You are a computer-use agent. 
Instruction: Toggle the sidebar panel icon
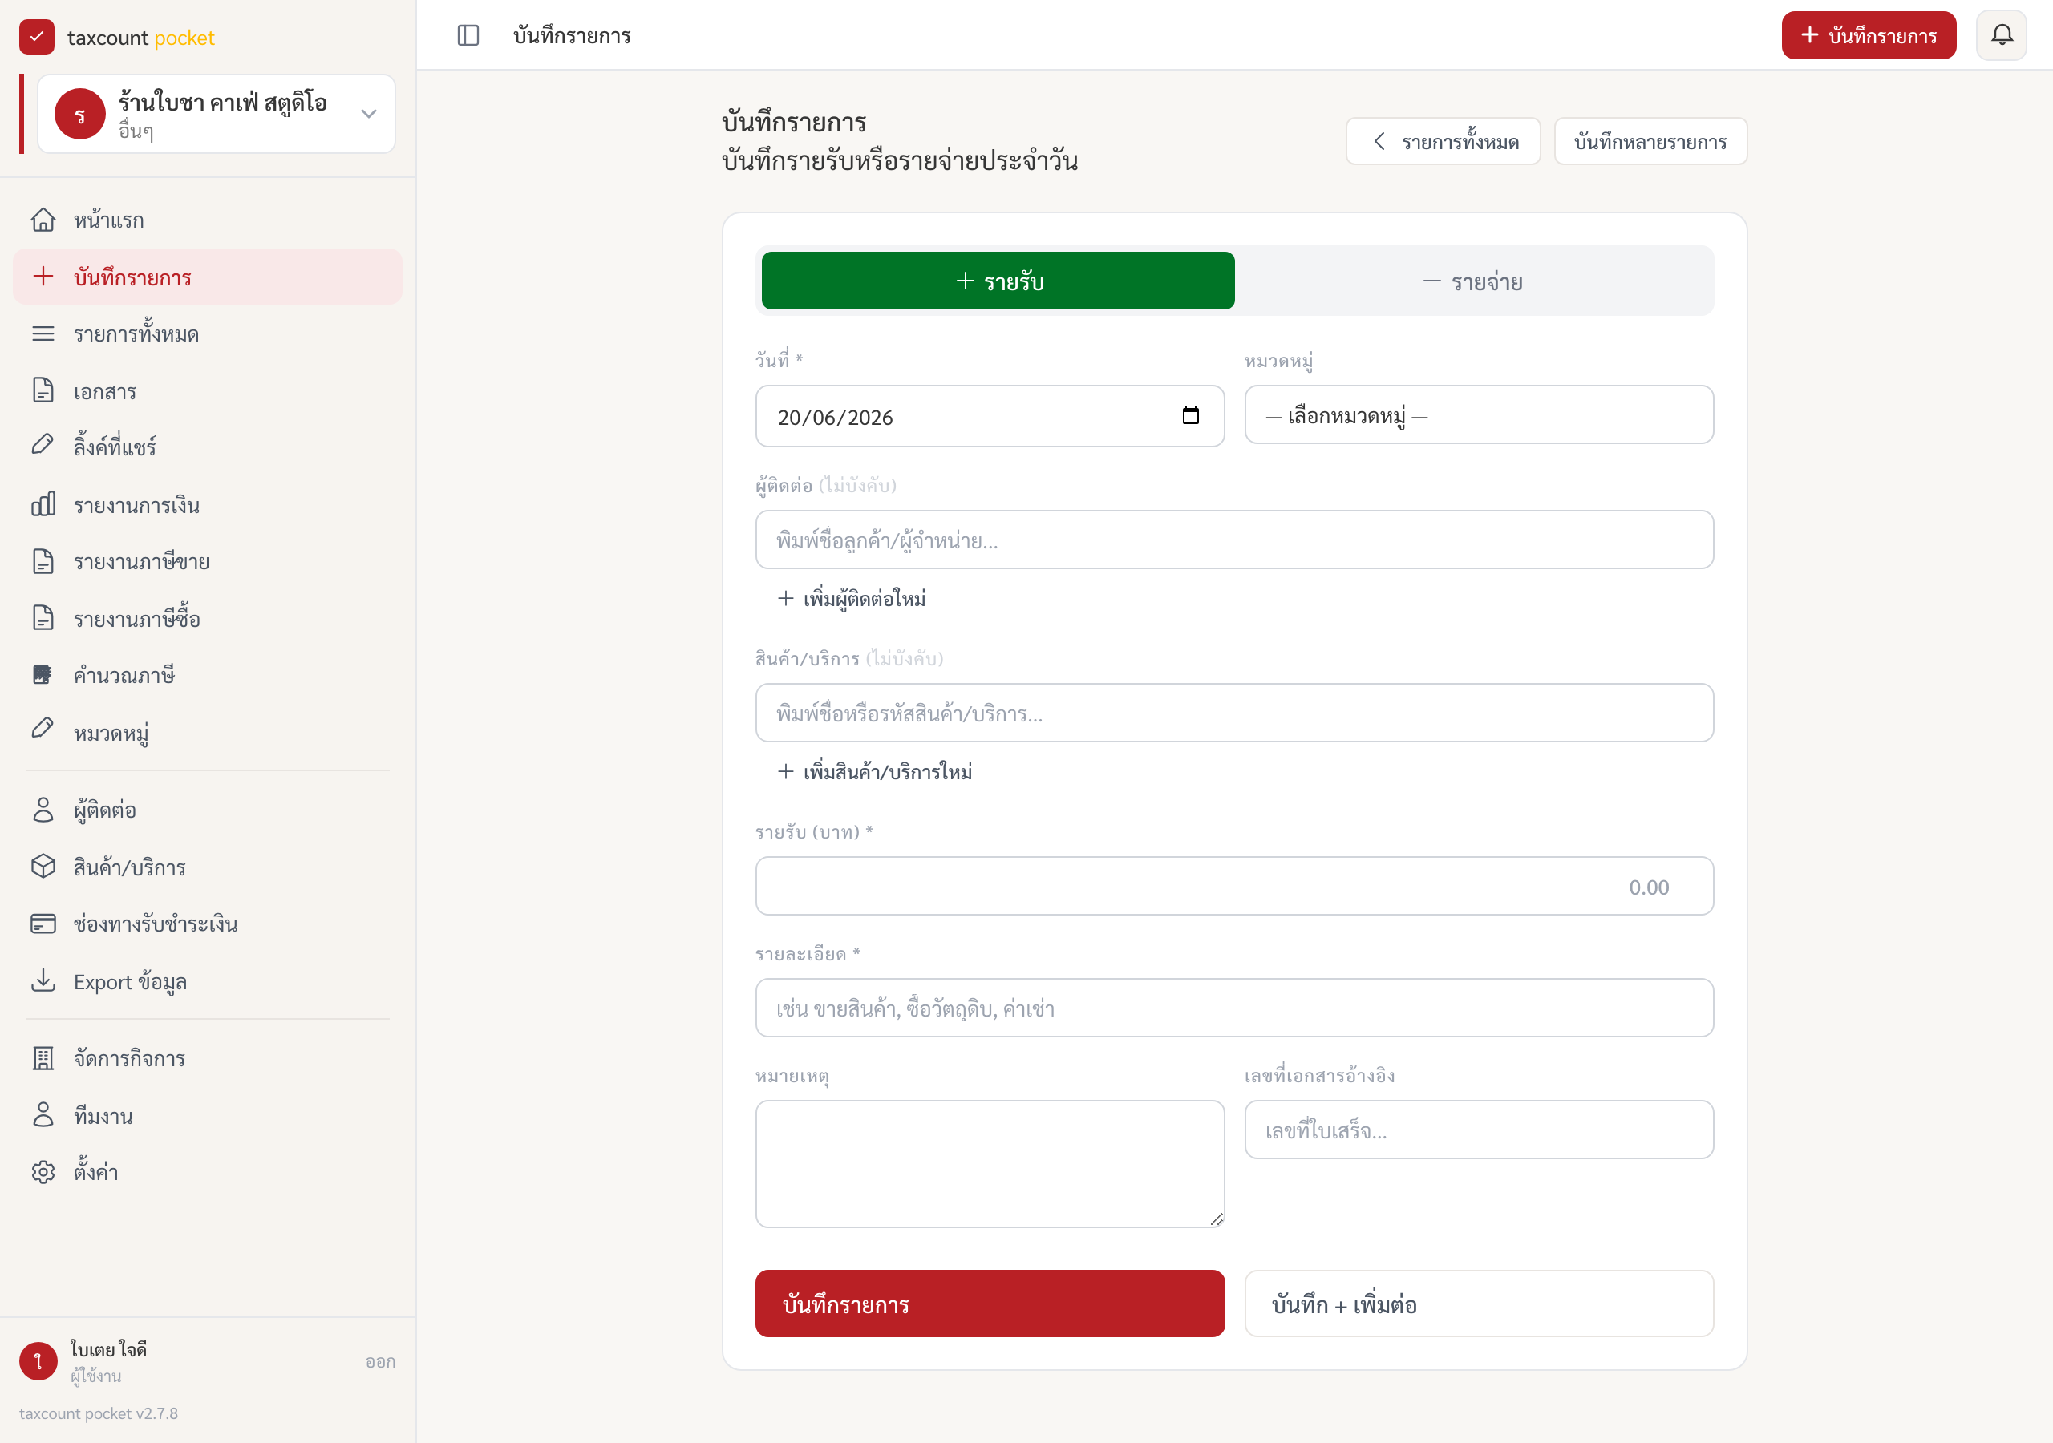pyautogui.click(x=468, y=36)
